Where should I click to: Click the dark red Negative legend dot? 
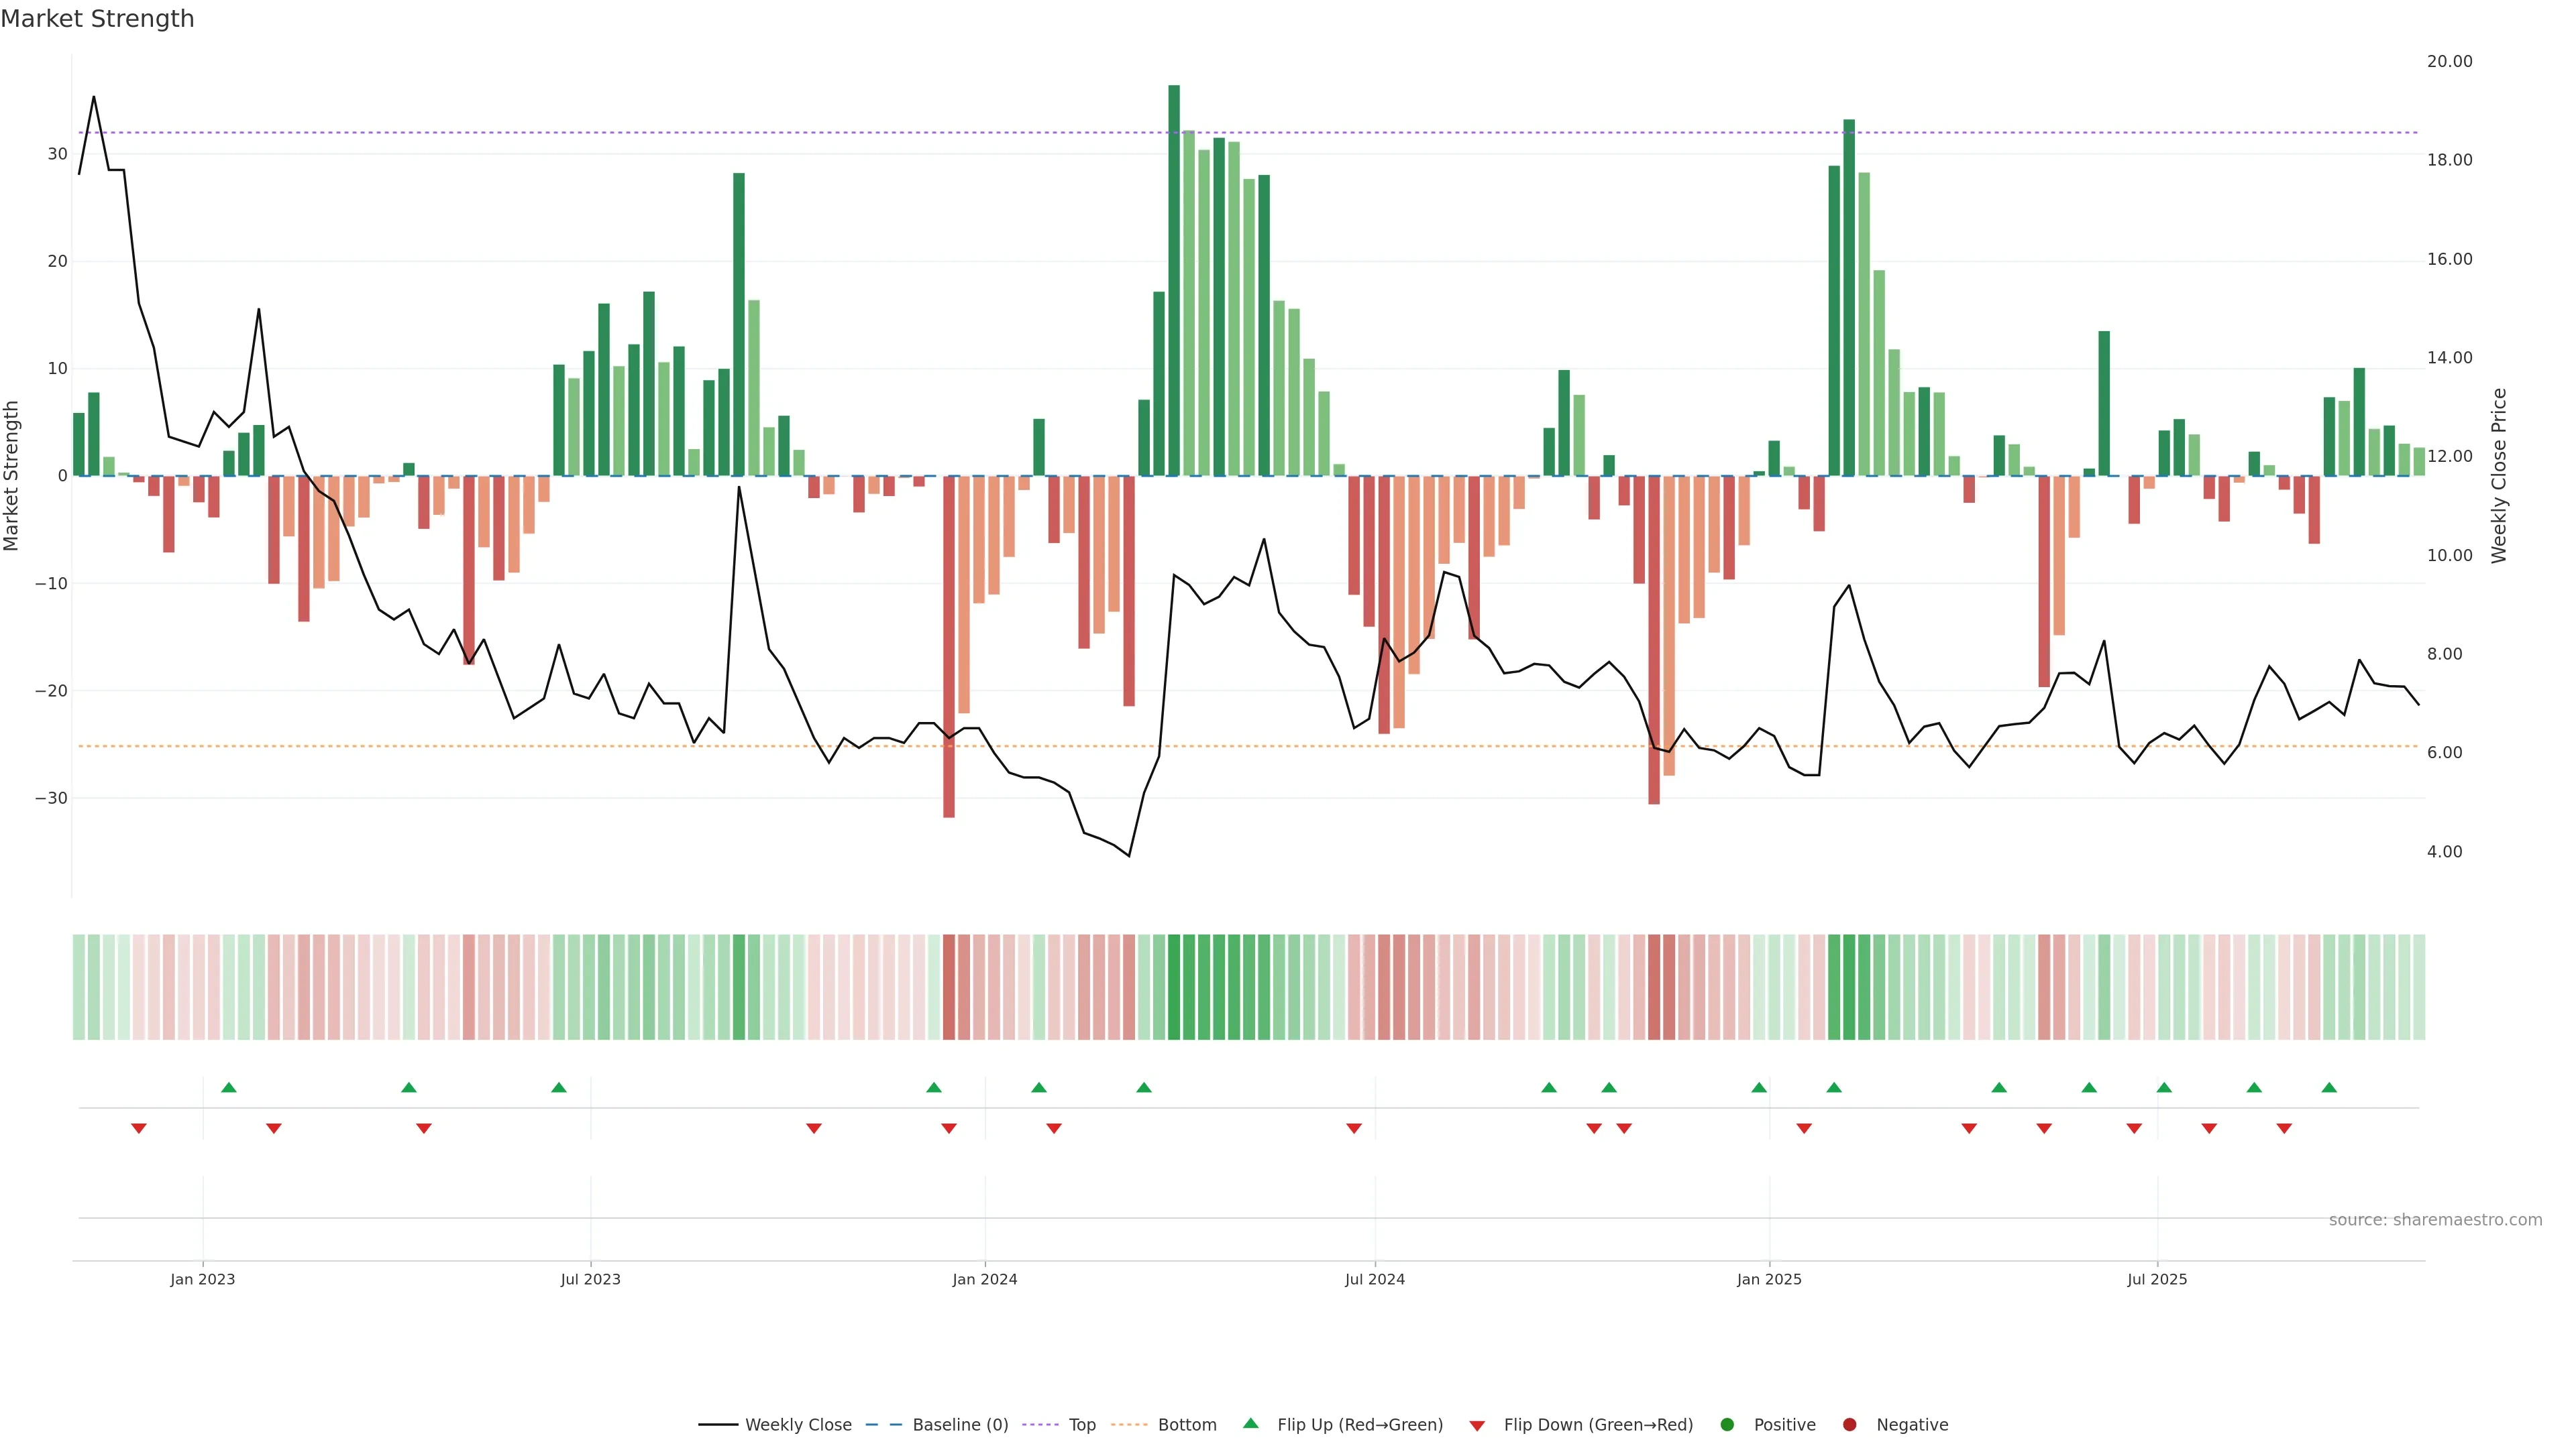coord(1849,1425)
